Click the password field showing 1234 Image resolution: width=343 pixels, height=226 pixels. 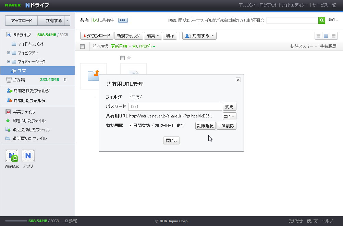(175, 107)
